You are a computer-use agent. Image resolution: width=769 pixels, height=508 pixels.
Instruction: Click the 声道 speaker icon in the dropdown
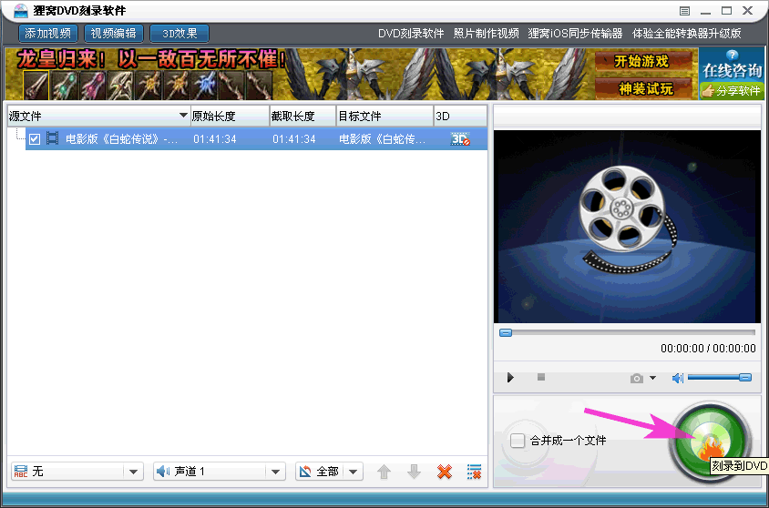click(163, 472)
